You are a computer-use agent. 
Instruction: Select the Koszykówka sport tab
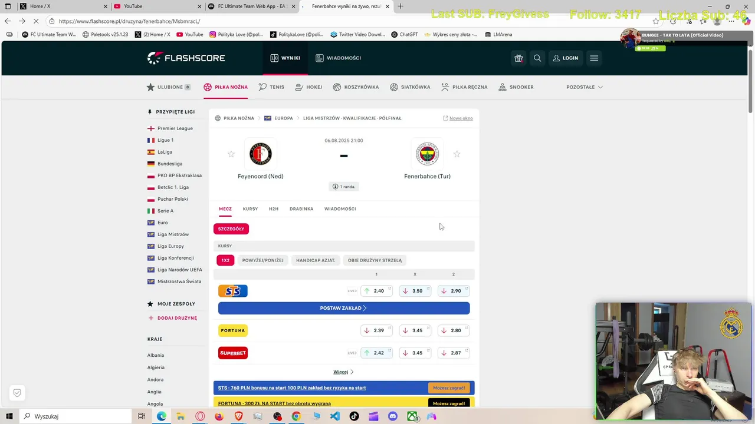pos(356,87)
